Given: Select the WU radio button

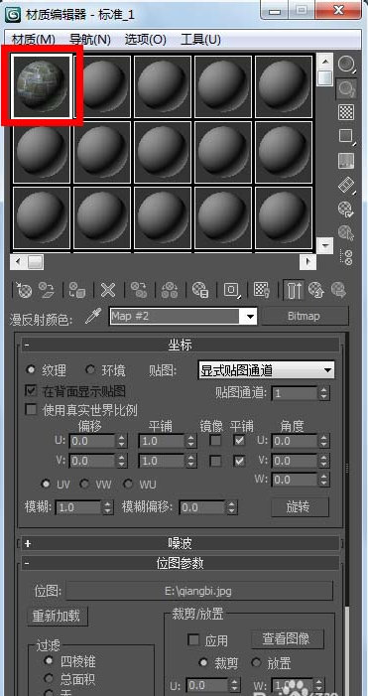Looking at the screenshot, I should [x=128, y=484].
